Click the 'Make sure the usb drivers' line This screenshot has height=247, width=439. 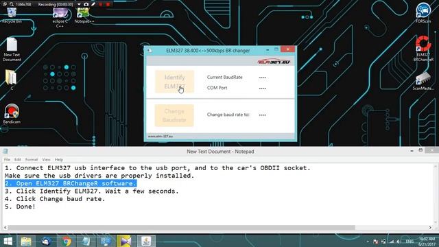(99, 176)
